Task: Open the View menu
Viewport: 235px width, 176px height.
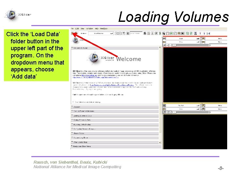Action: (83, 28)
